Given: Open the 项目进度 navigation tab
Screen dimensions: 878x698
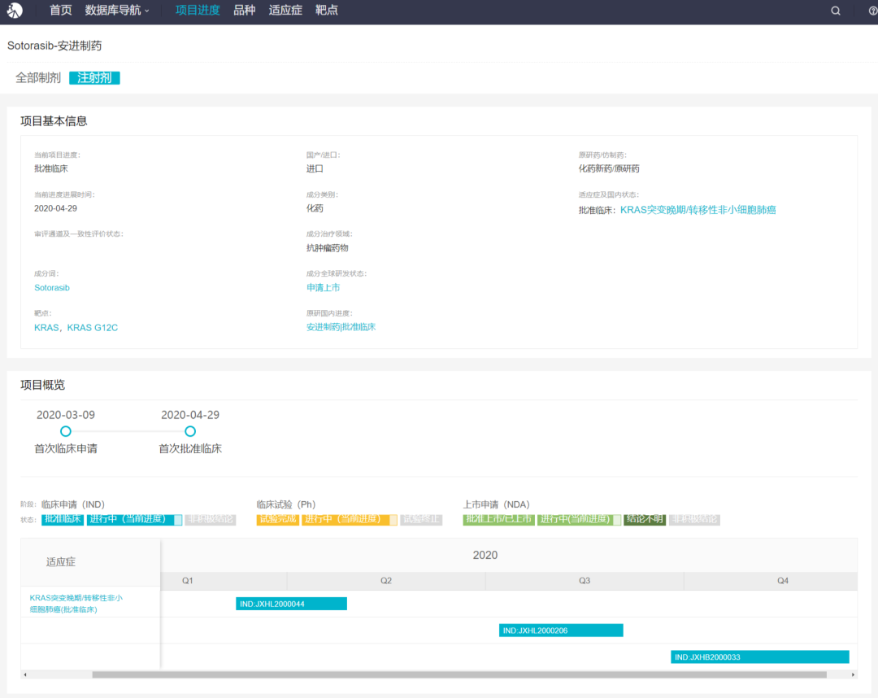Looking at the screenshot, I should (x=197, y=10).
